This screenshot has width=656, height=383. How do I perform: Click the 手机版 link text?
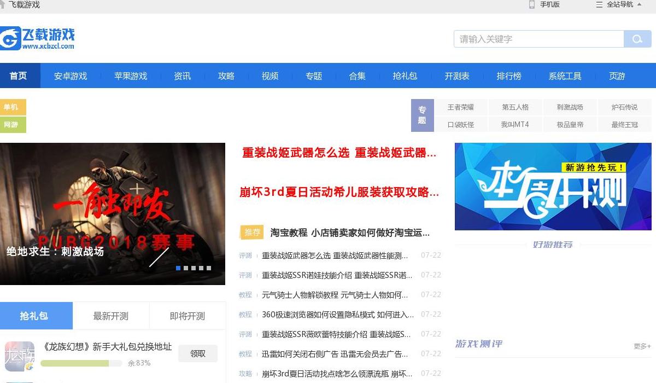(550, 4)
